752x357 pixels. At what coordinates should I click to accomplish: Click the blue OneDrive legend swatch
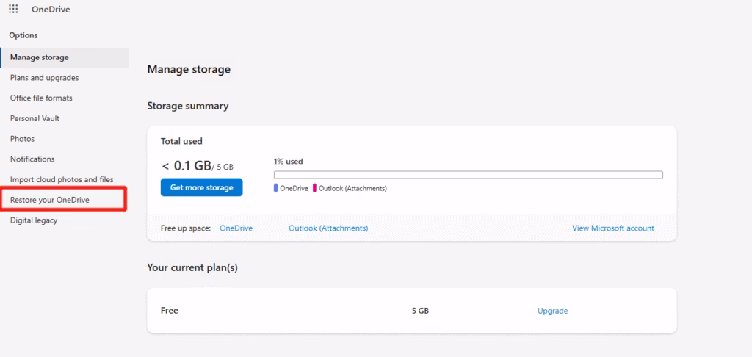pyautogui.click(x=276, y=188)
